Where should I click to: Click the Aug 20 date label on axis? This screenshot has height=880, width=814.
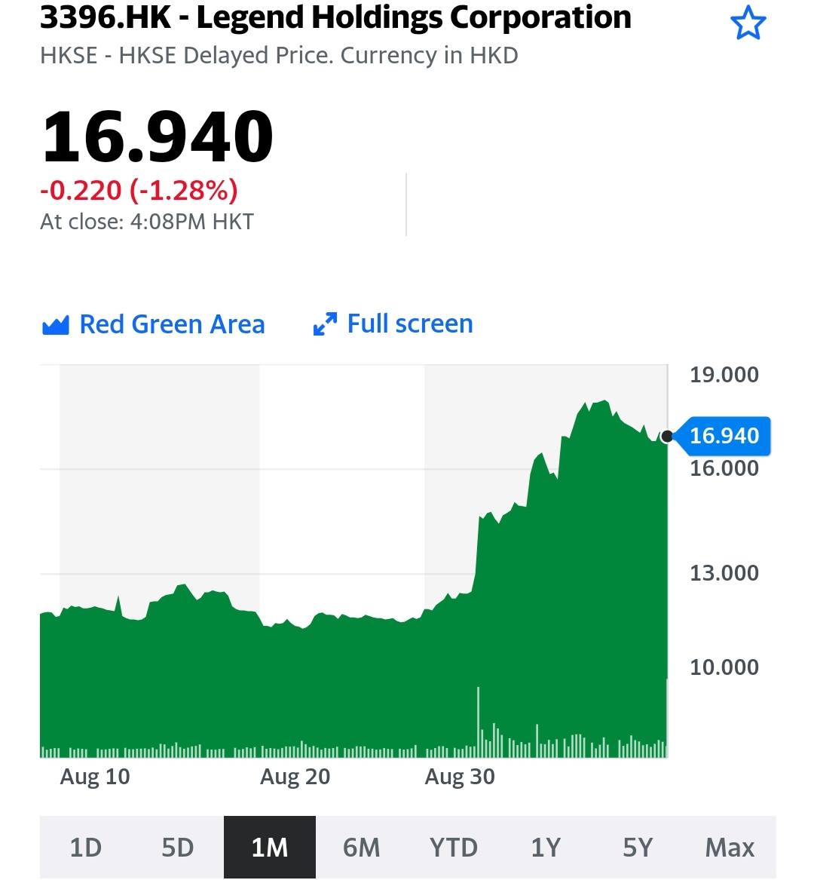pyautogui.click(x=295, y=777)
